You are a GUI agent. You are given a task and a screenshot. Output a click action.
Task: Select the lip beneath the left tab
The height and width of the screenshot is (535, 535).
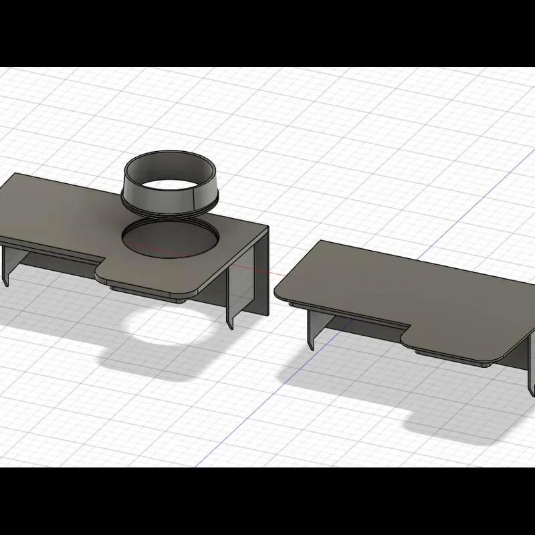click(x=146, y=294)
